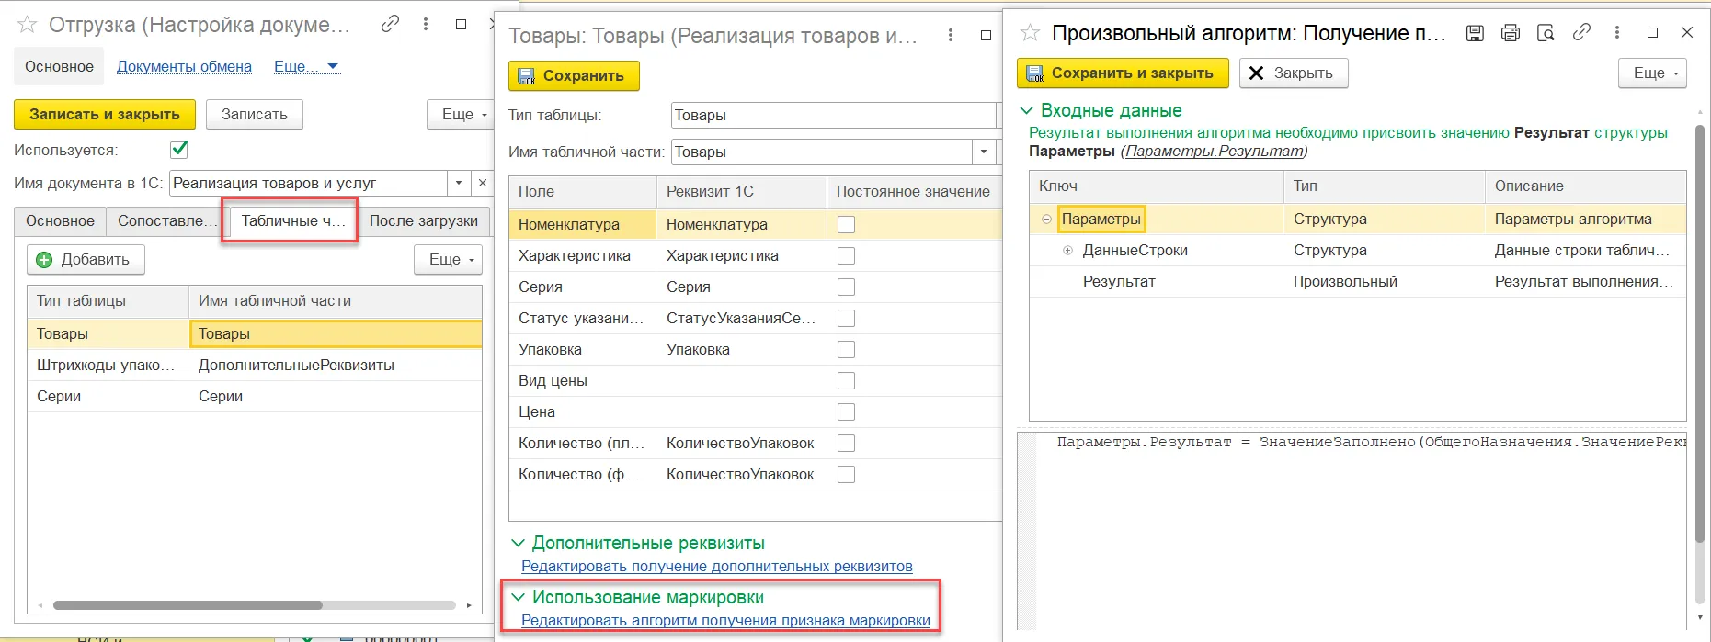Check constant value for Цена row
The width and height of the screenshot is (1711, 642).
click(847, 411)
